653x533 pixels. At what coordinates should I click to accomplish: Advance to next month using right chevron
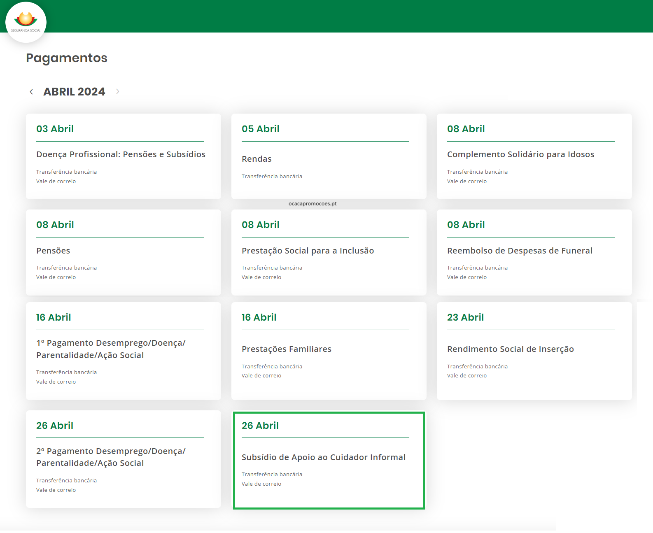[117, 92]
